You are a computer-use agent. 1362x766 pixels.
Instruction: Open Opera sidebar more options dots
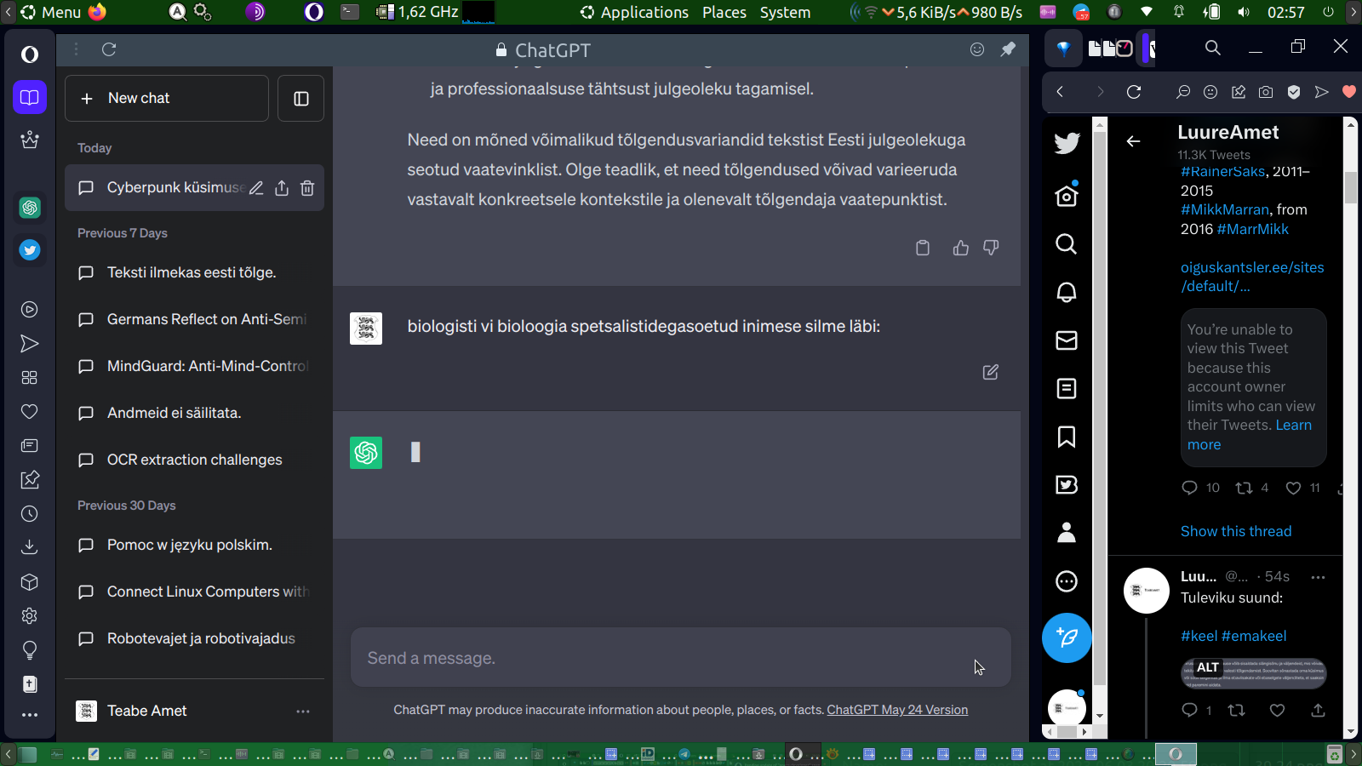[30, 715]
